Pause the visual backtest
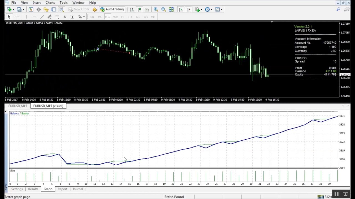The width and height of the screenshot is (355, 199). [336, 194]
